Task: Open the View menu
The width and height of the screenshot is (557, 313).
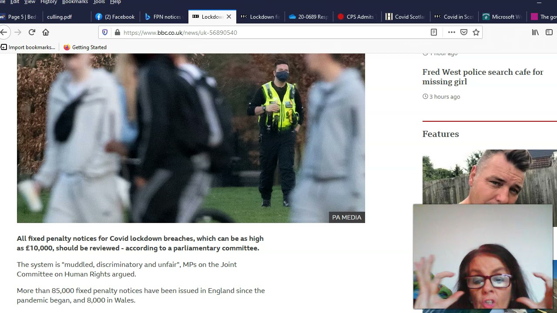Action: (x=30, y=2)
